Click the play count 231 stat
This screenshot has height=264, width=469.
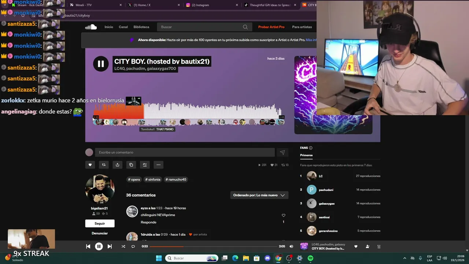pos(262,165)
